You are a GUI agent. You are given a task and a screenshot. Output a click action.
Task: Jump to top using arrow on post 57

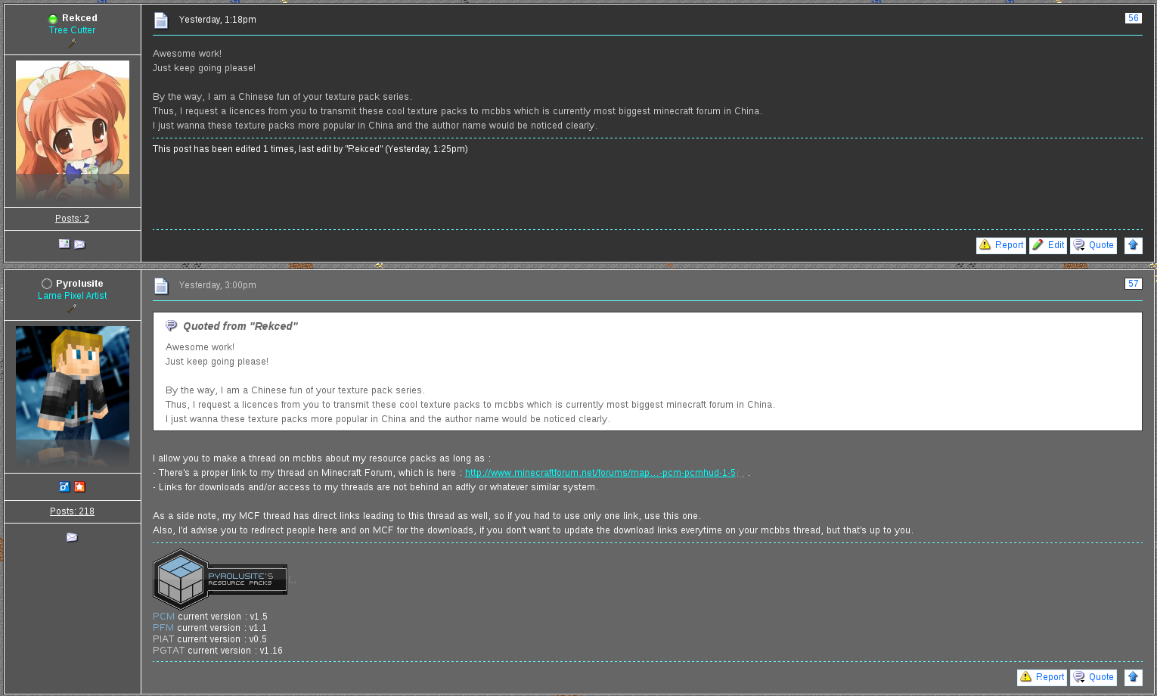coord(1133,677)
